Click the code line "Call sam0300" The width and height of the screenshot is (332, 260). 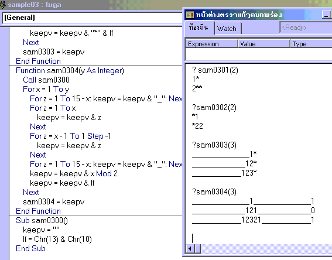46,80
